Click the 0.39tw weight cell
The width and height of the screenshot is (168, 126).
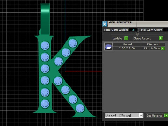pos(155,48)
